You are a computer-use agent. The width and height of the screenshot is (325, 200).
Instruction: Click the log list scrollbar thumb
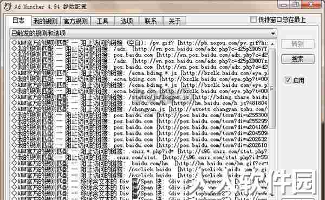(272, 88)
